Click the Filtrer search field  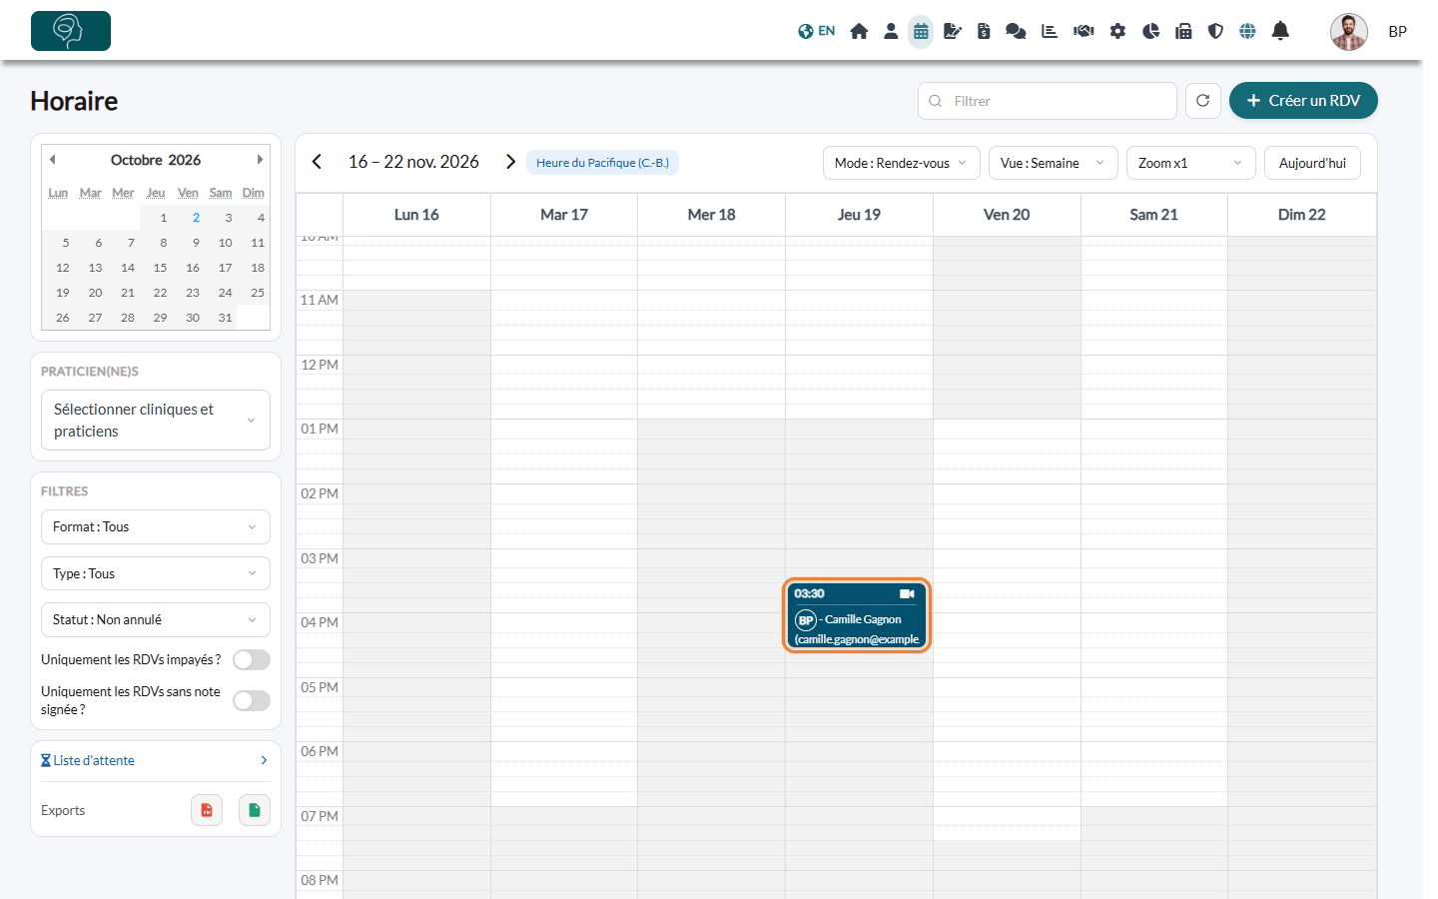1048,101
